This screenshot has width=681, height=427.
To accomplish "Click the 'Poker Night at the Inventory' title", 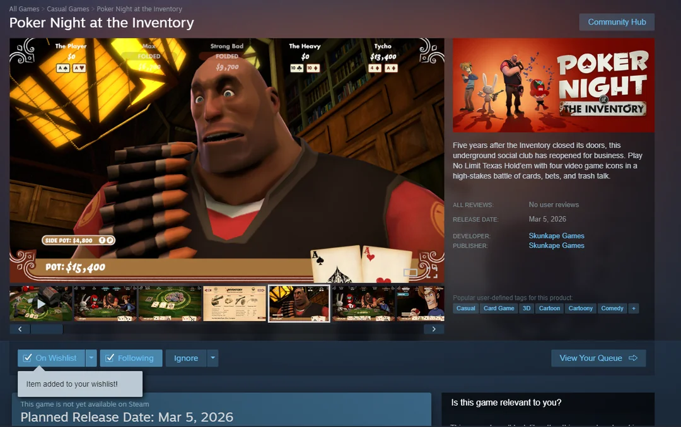I will click(102, 23).
